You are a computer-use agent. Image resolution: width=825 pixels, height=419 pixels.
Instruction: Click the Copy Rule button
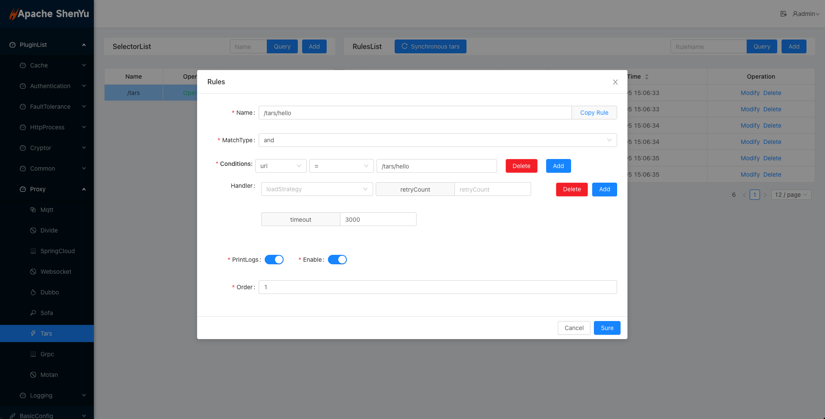click(x=594, y=113)
